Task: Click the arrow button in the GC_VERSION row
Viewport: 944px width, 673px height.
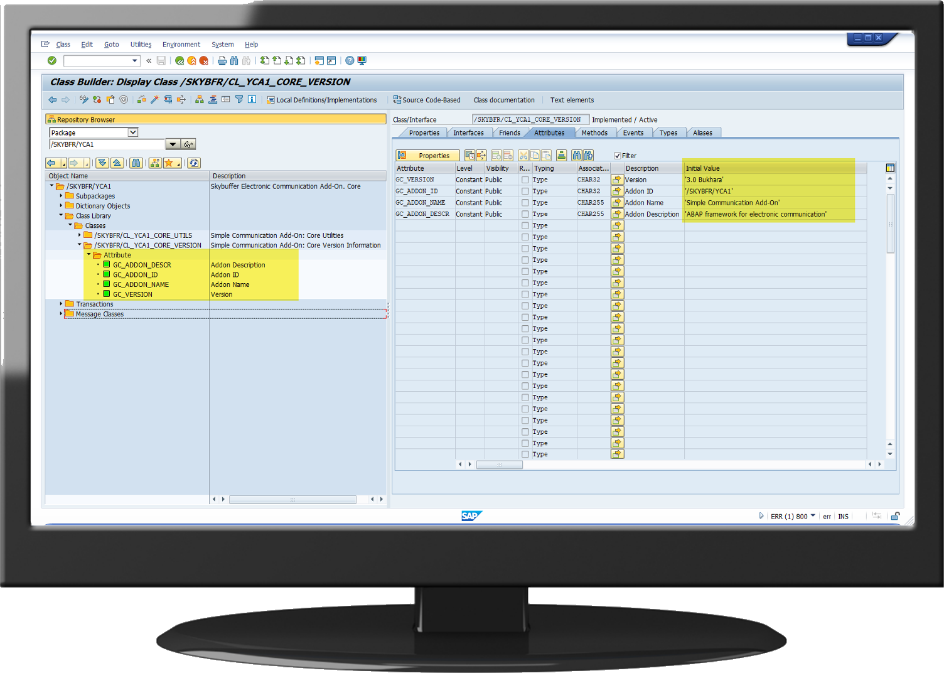Action: click(618, 180)
